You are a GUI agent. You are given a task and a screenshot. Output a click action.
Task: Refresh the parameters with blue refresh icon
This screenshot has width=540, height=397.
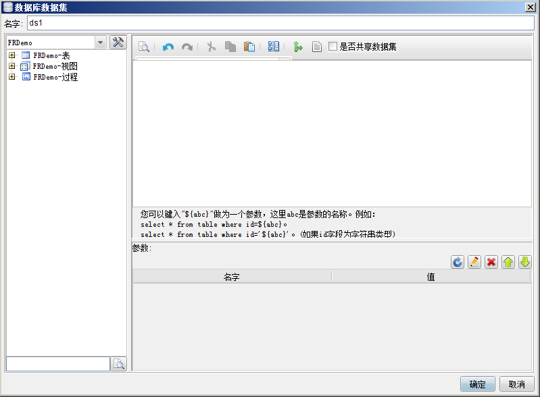[458, 262]
